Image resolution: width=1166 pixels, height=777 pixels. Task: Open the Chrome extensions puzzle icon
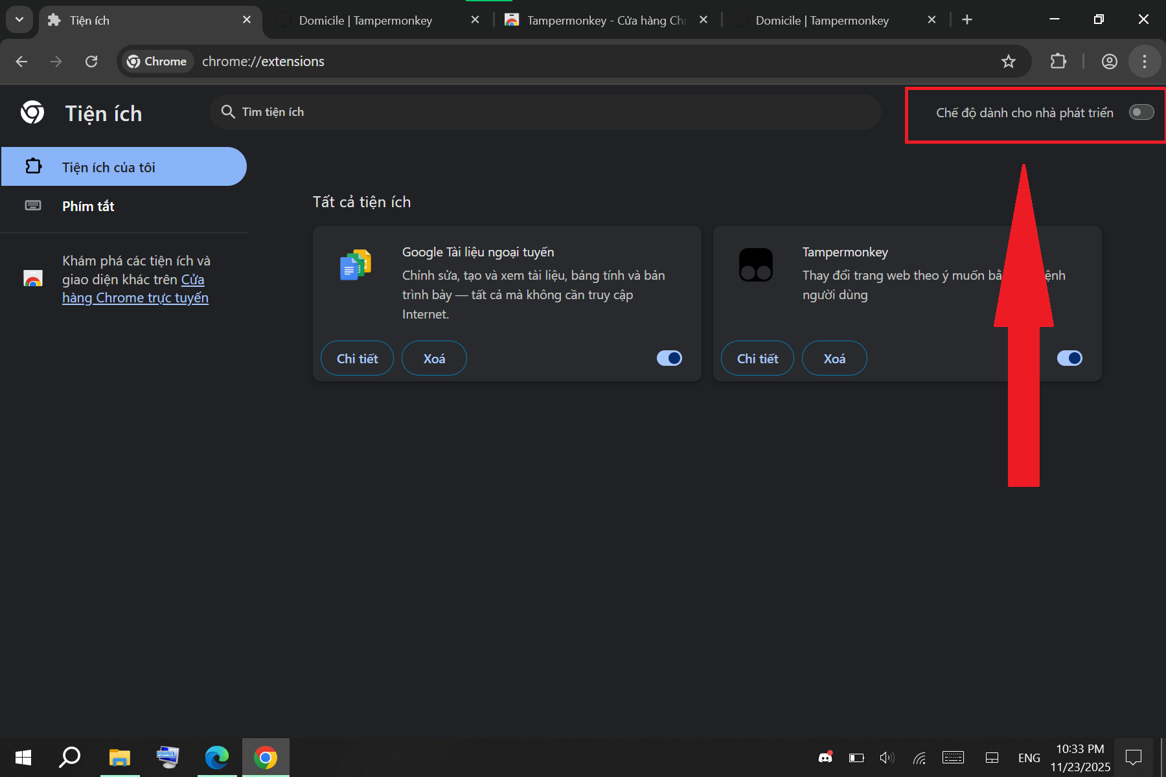pos(1058,61)
